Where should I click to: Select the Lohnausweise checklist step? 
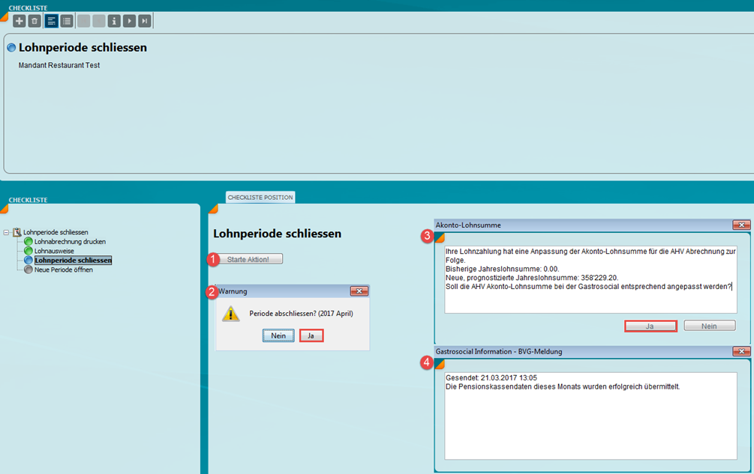point(54,251)
